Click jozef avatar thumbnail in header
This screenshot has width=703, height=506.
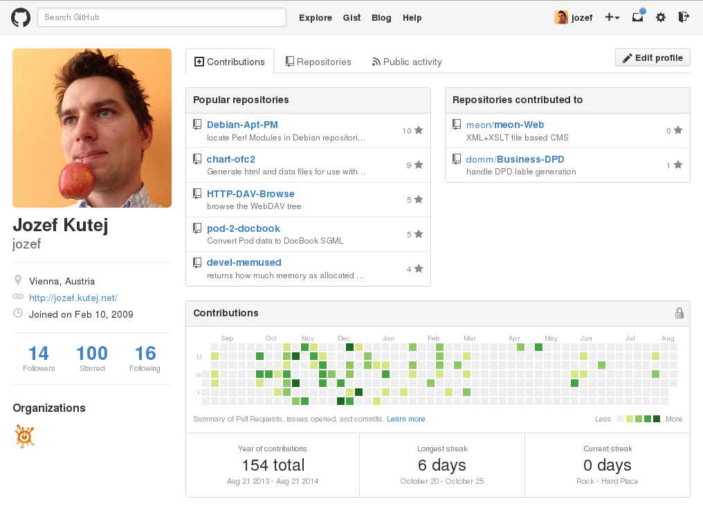click(561, 17)
